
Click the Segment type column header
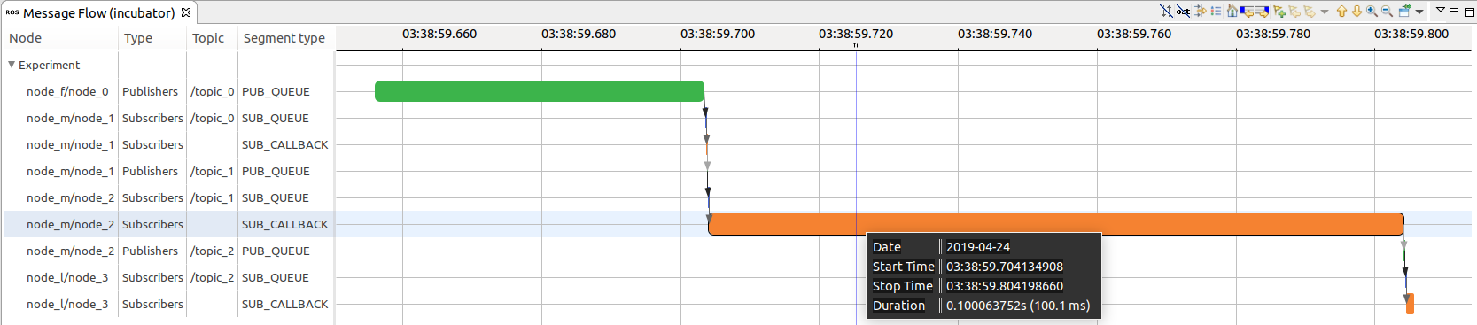pyautogui.click(x=284, y=38)
